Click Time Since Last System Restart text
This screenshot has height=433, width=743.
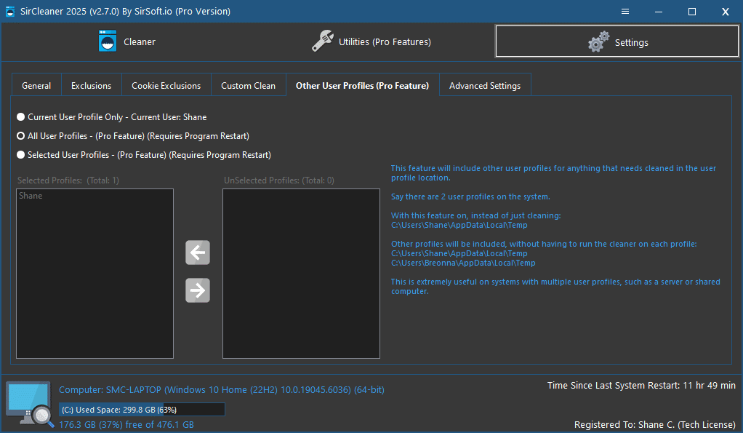(641, 385)
